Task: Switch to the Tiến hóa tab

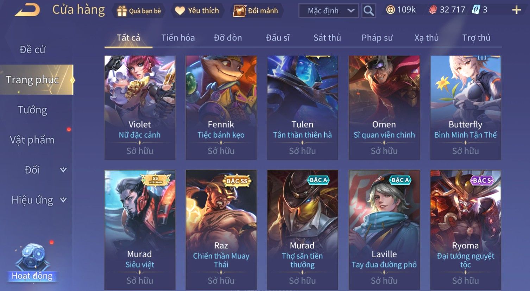Action: coord(178,38)
